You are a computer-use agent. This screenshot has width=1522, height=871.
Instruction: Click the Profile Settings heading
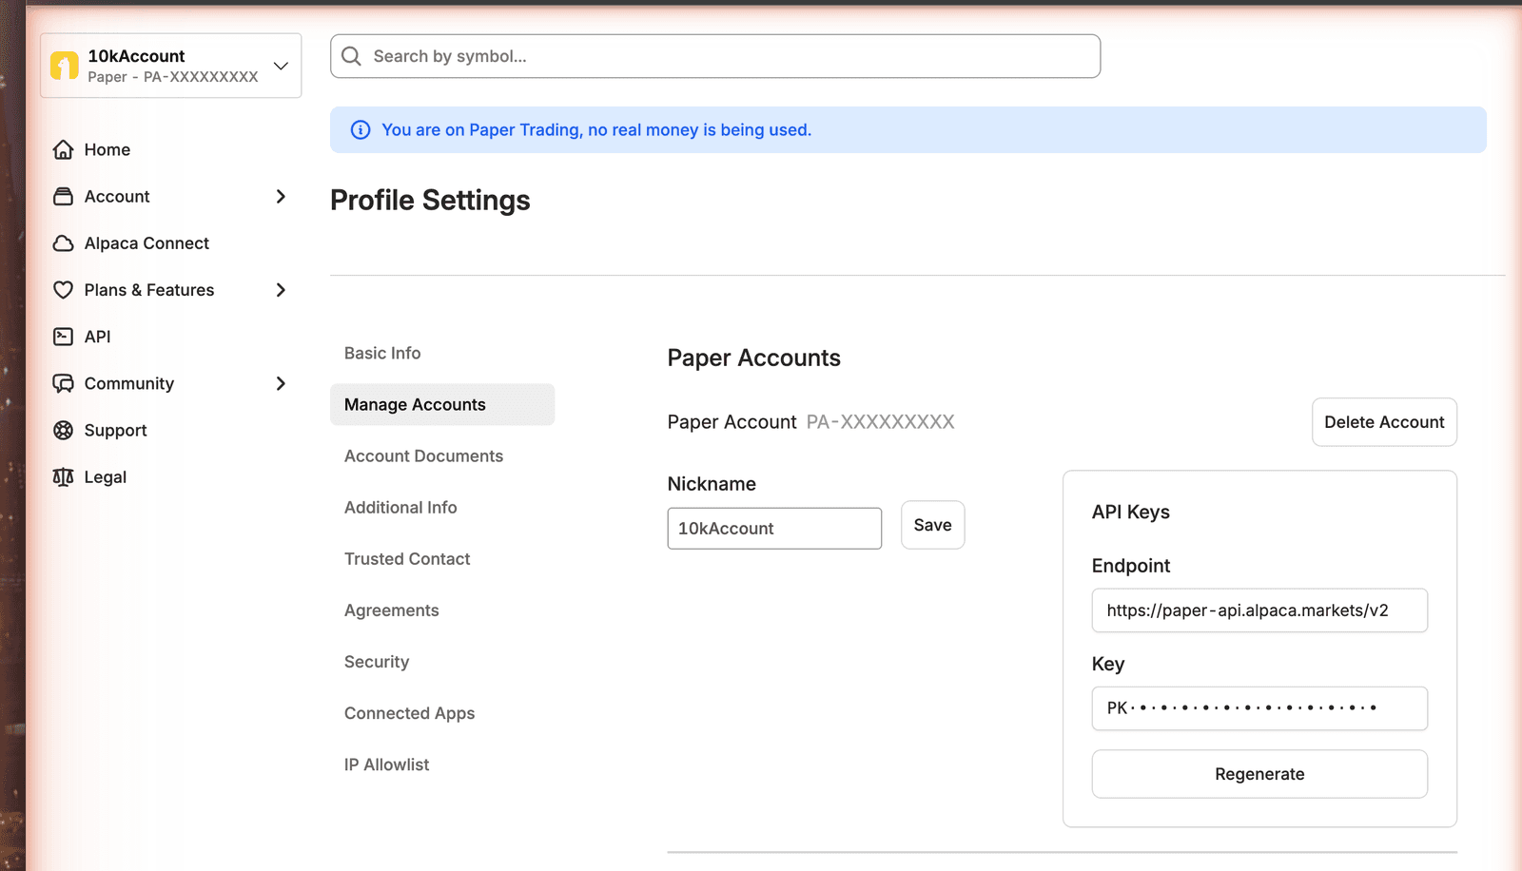[x=430, y=200]
